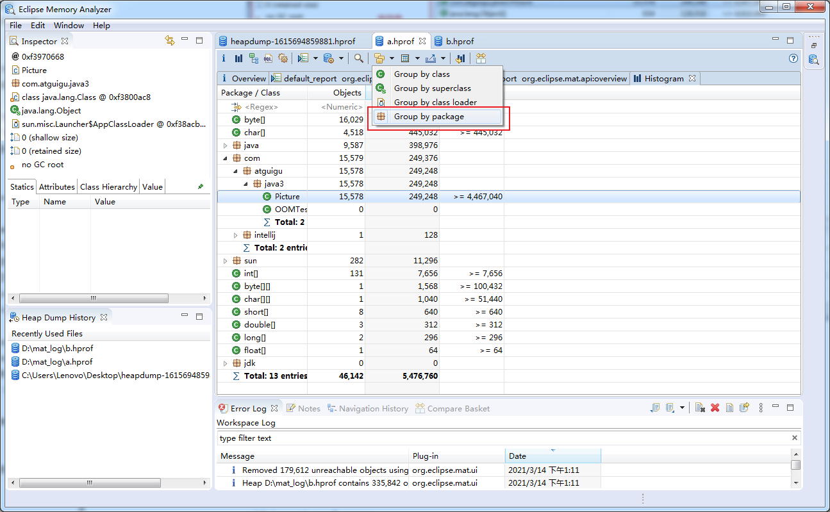Click the Error Log vertical scrollbar down arrow
830x512 pixels.
coord(795,483)
